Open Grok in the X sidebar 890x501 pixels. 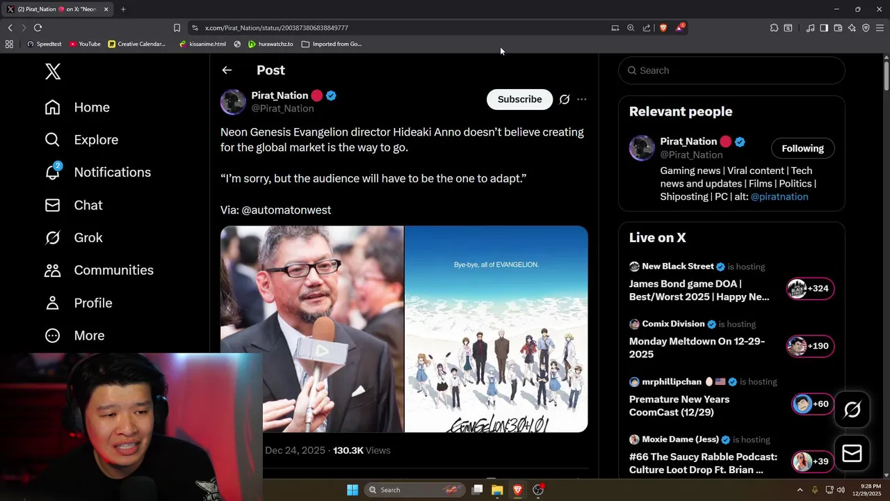coord(74,238)
